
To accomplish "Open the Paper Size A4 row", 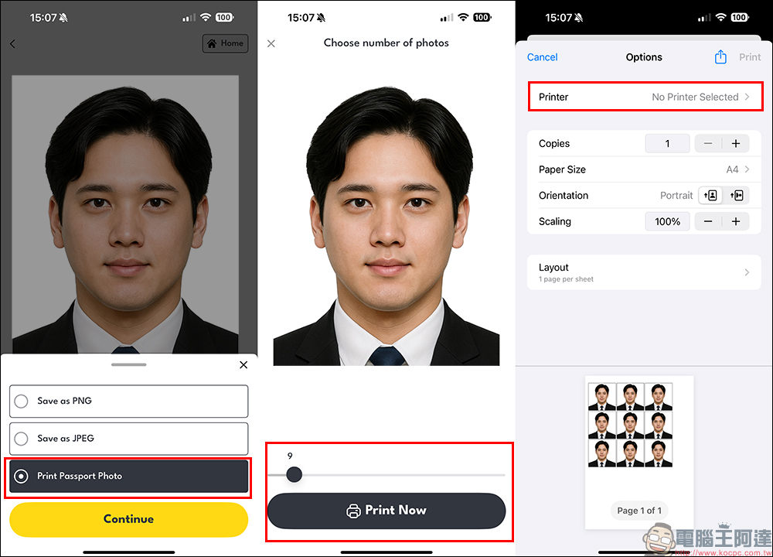I will click(644, 169).
